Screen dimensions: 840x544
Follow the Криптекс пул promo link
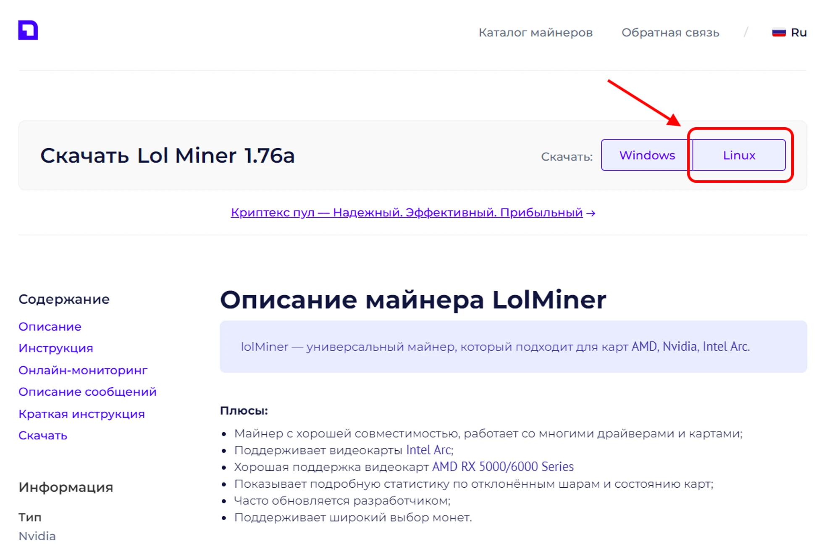click(406, 213)
